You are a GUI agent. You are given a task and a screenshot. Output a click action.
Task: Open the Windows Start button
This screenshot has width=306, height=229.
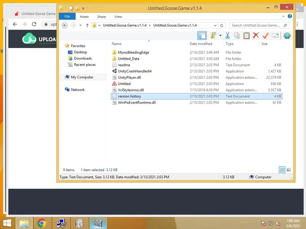coord(7,223)
